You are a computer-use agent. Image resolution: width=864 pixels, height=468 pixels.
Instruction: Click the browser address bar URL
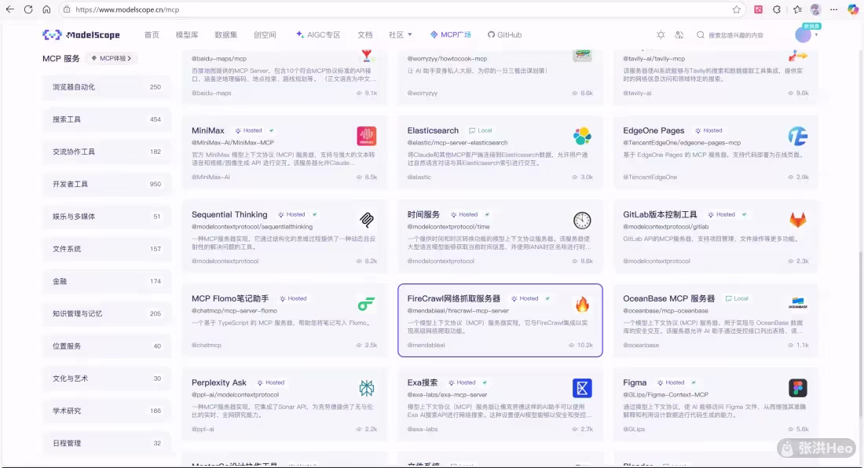(x=127, y=9)
